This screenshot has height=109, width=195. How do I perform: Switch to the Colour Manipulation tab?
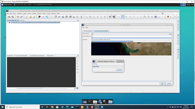point(22,56)
